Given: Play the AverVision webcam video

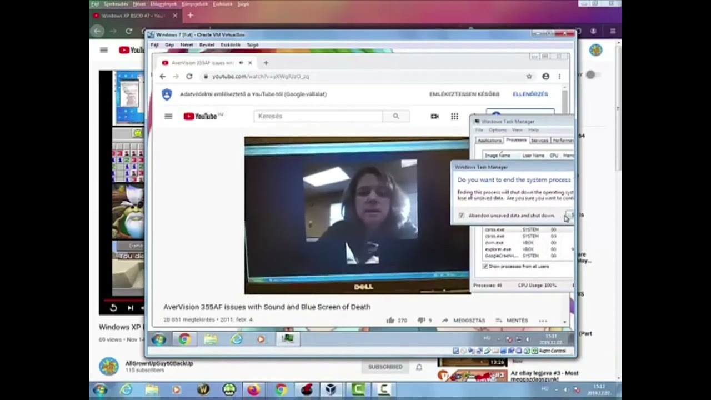Looking at the screenshot, I should 357,215.
